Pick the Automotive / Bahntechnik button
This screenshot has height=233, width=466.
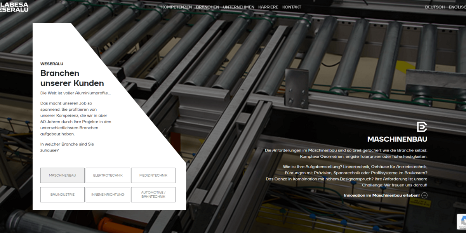pos(153,195)
